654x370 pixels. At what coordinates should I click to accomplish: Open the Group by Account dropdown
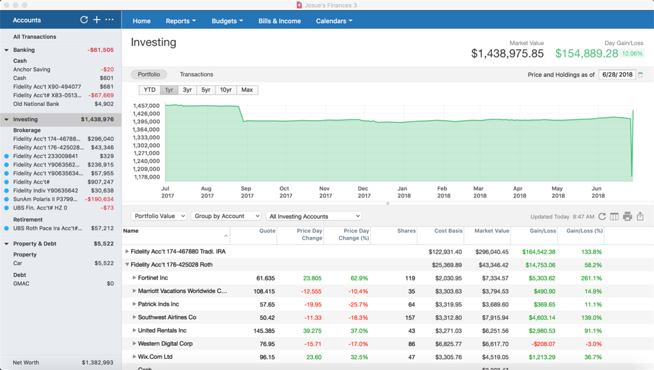(226, 216)
